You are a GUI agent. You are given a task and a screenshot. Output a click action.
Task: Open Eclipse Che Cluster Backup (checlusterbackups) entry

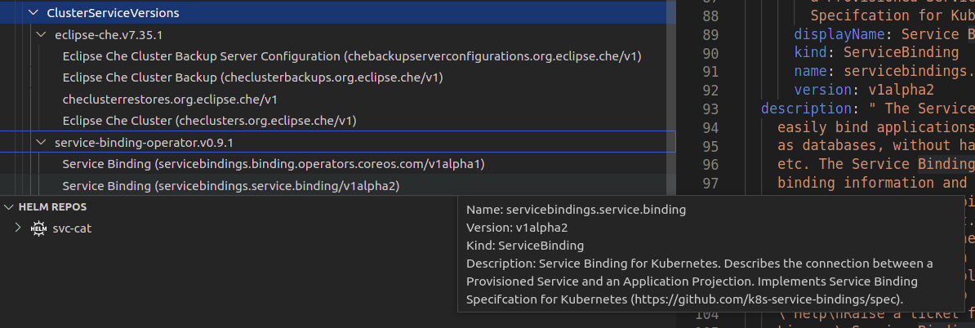coord(252,78)
